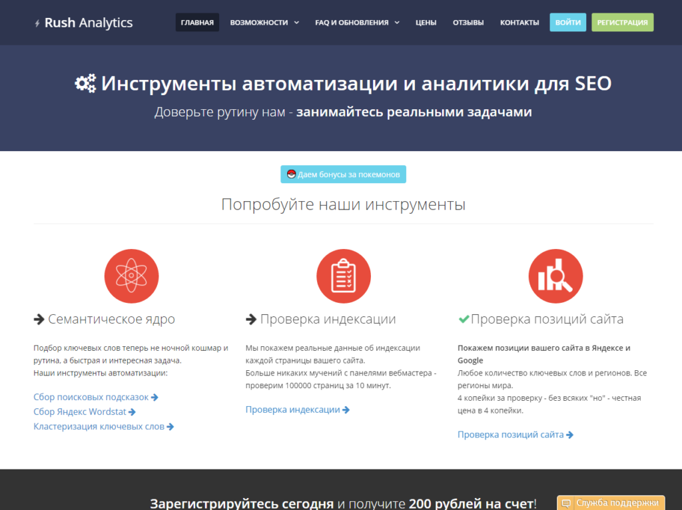The height and width of the screenshot is (510, 682).
Task: Click the Семантическое ядро heading
Action: (x=111, y=319)
